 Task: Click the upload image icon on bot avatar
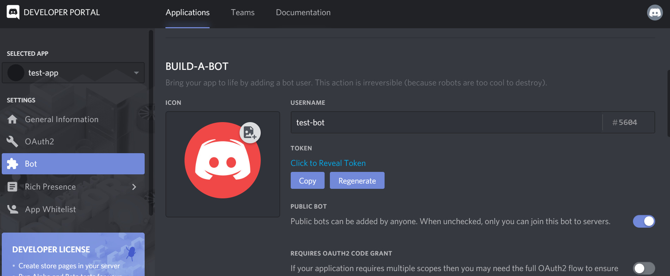tap(250, 133)
